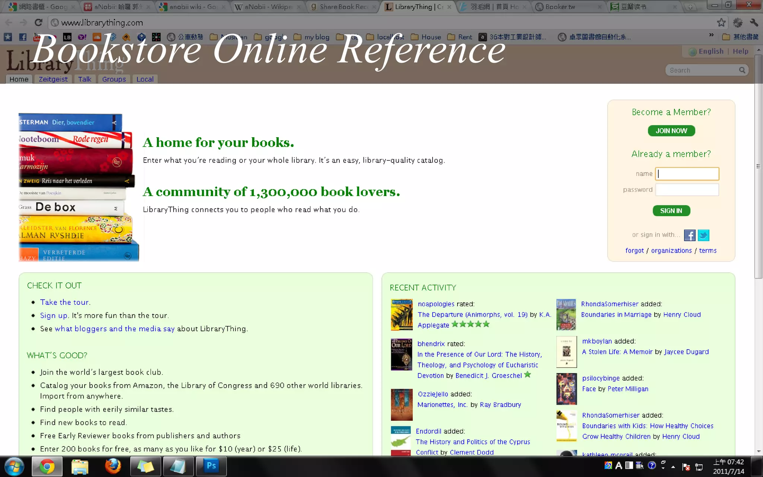Screen dimensions: 763x477
Task: Click in the name input field
Action: coord(687,174)
